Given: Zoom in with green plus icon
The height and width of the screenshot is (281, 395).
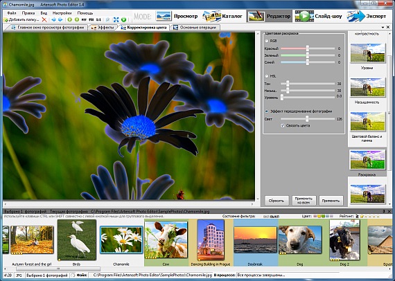Looking at the screenshot, I should click(70, 19).
